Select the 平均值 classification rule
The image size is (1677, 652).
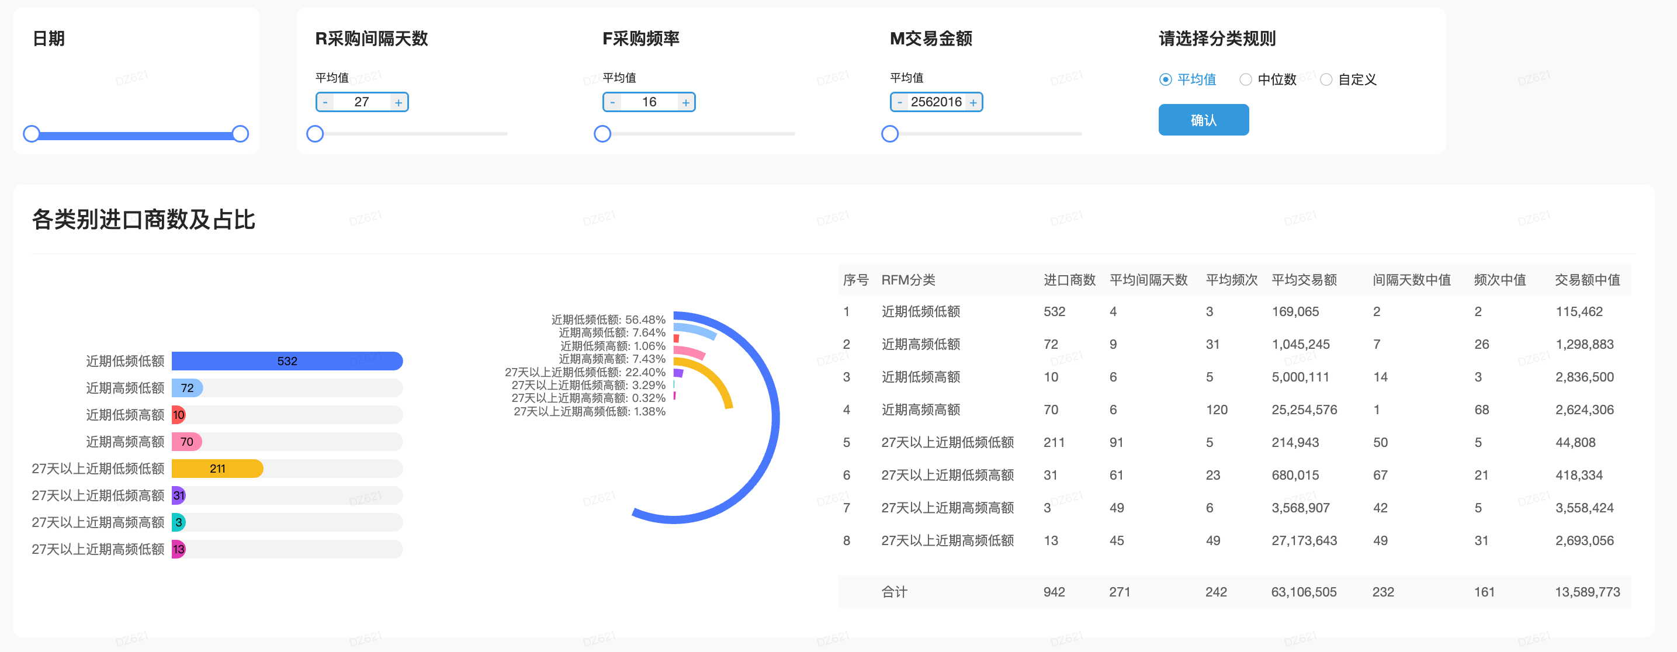pyautogui.click(x=1165, y=79)
